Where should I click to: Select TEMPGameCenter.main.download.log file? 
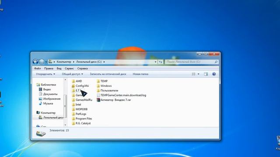coord(122,95)
